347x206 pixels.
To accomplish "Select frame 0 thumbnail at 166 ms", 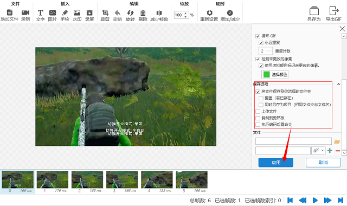I will point(18,182).
